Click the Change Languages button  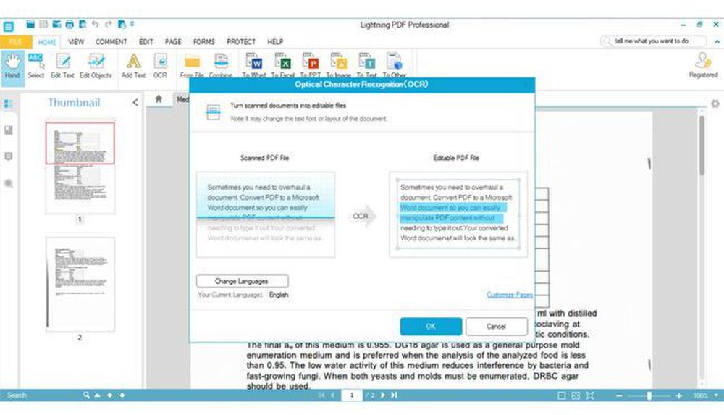pos(243,281)
